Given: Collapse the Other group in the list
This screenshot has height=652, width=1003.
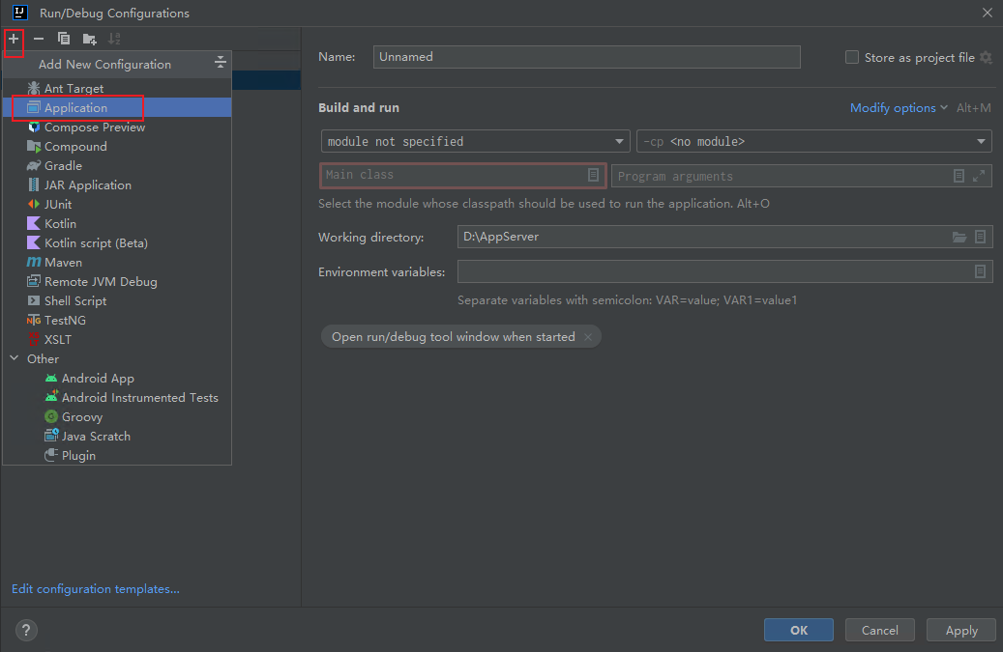Looking at the screenshot, I should coord(15,358).
